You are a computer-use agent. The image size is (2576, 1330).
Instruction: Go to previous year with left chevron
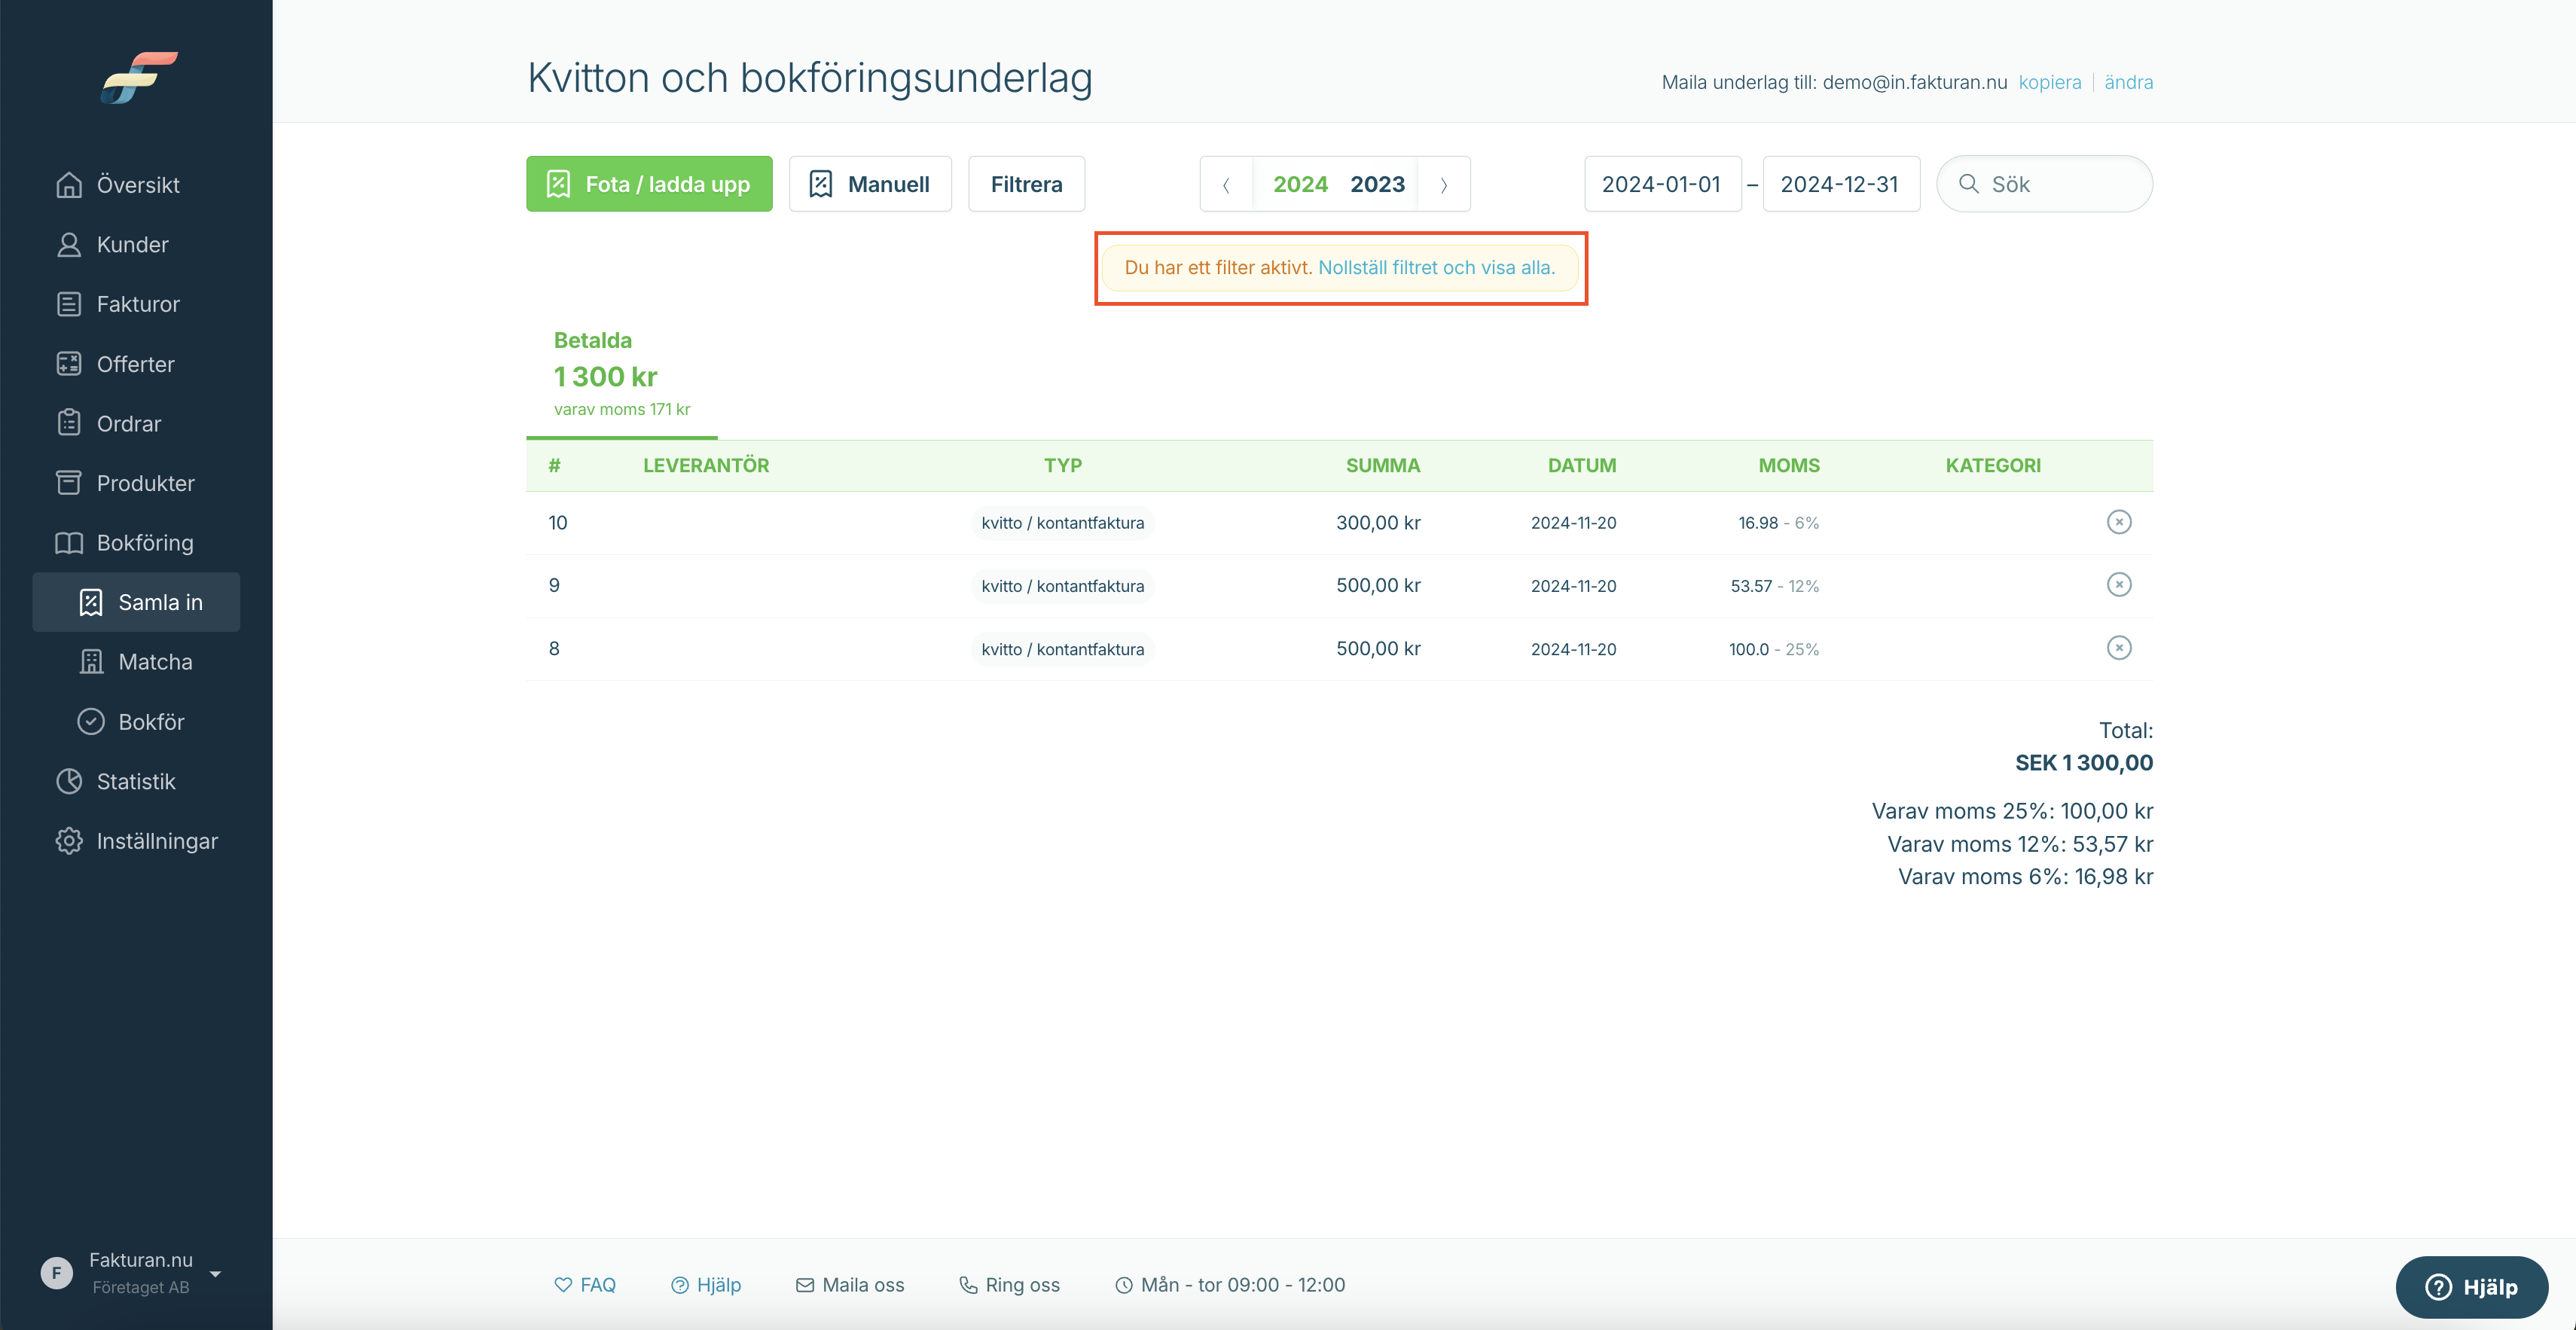click(1226, 185)
